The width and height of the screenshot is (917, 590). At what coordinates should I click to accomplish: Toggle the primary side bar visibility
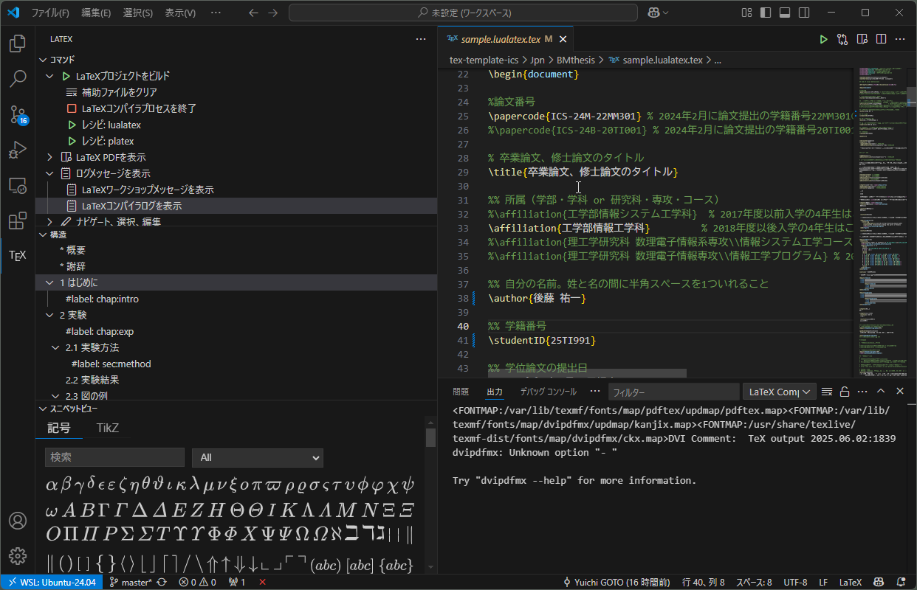click(x=765, y=13)
